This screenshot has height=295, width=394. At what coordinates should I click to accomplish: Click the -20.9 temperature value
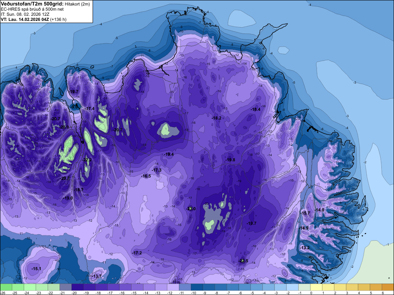[x=64, y=127]
